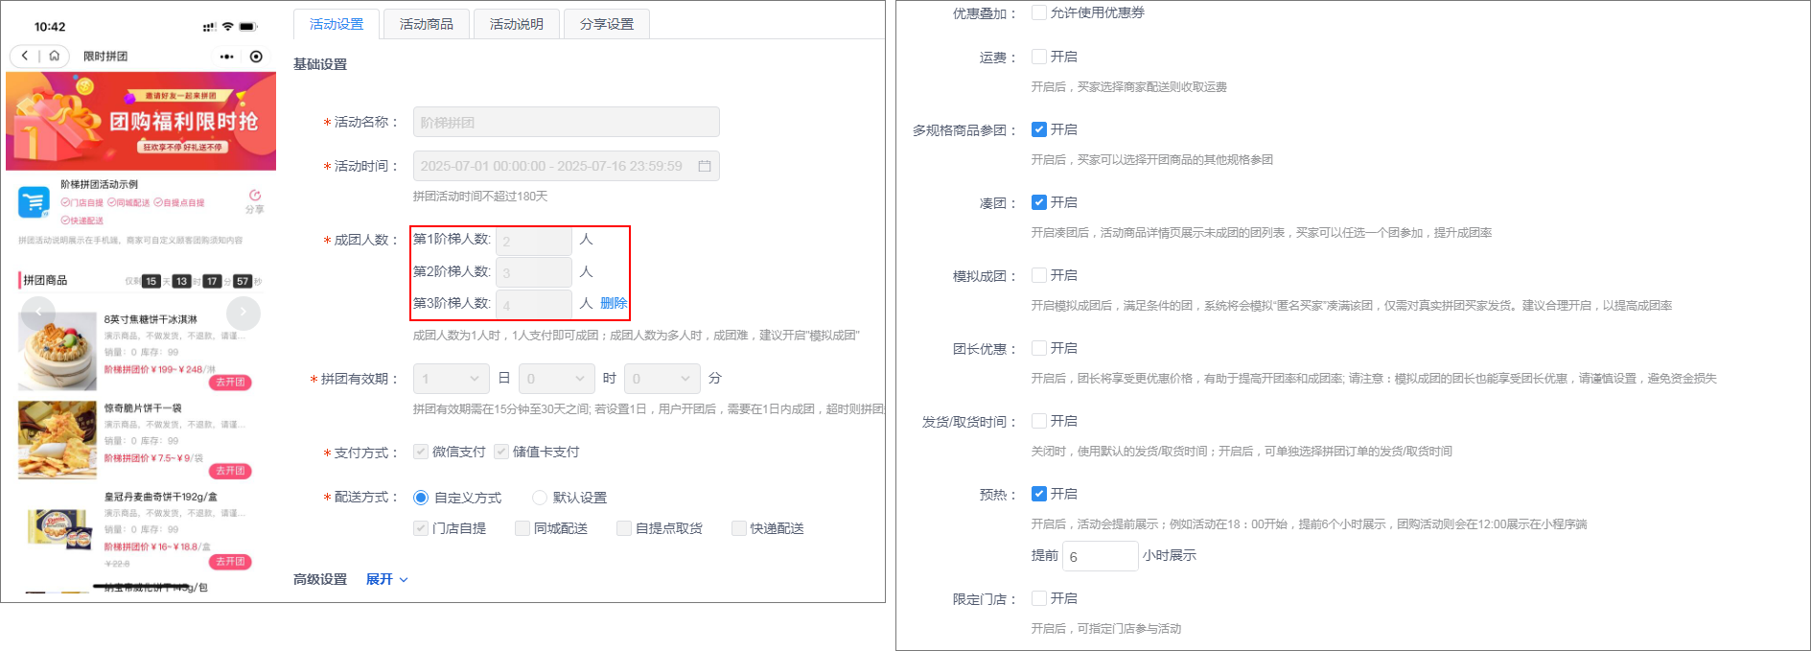Toggle the 储值卡支付 checkbox
The height and width of the screenshot is (651, 1811).
click(501, 452)
